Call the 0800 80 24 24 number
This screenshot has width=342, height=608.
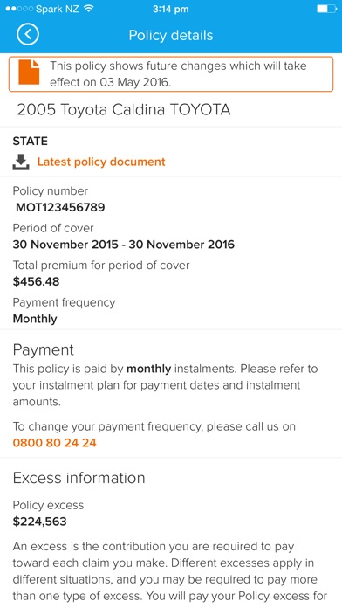55,443
